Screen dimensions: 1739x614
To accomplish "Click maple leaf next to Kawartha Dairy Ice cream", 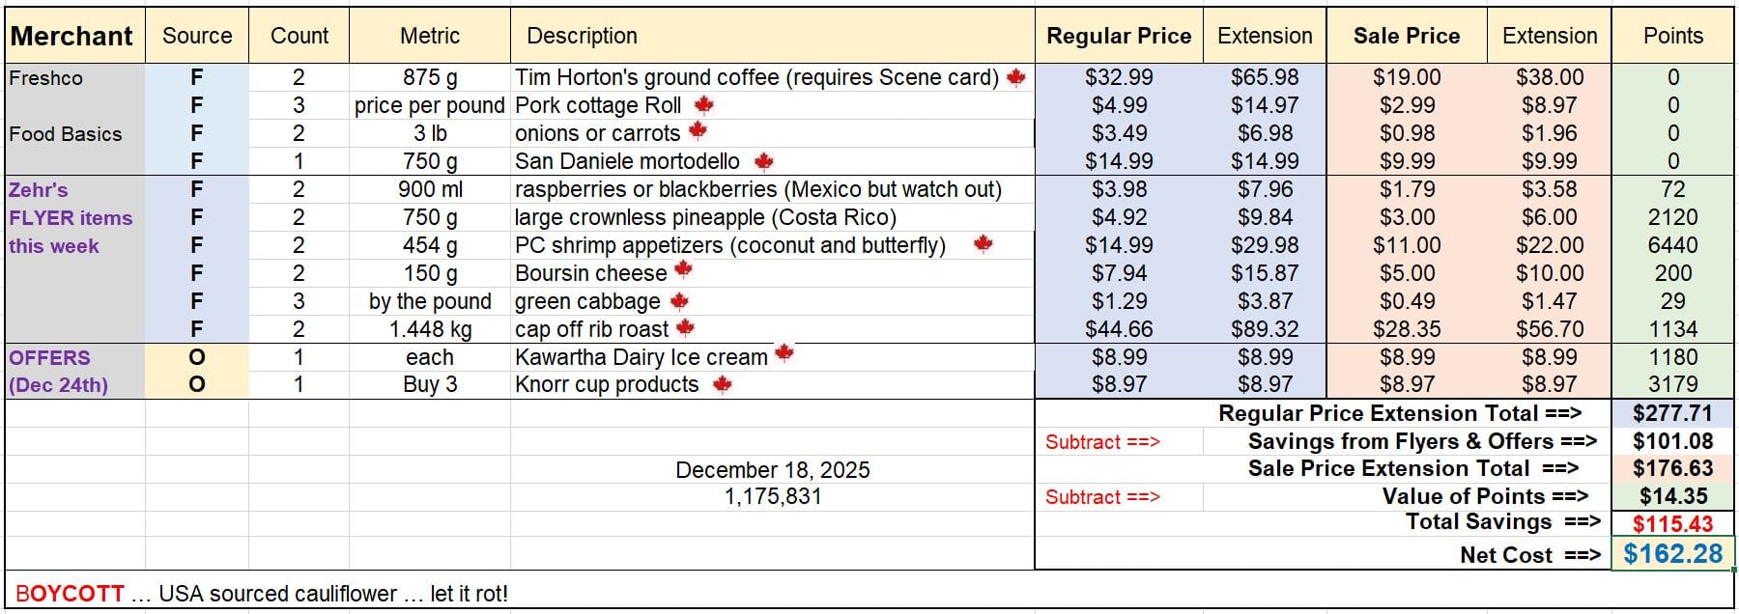I will (x=784, y=354).
